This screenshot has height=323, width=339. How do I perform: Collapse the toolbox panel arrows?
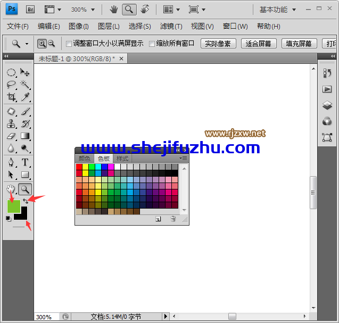[6, 56]
